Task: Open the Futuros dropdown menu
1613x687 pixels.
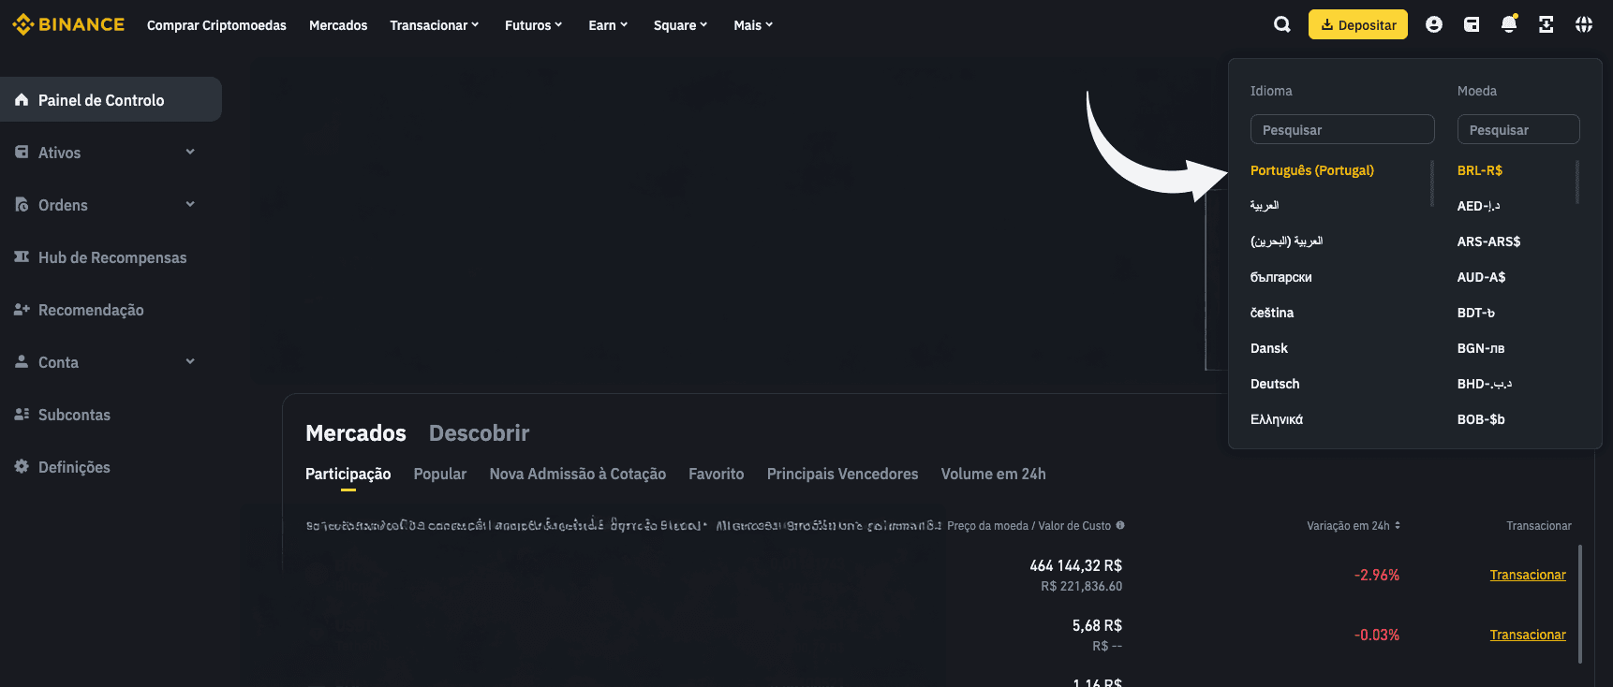Action: tap(534, 25)
